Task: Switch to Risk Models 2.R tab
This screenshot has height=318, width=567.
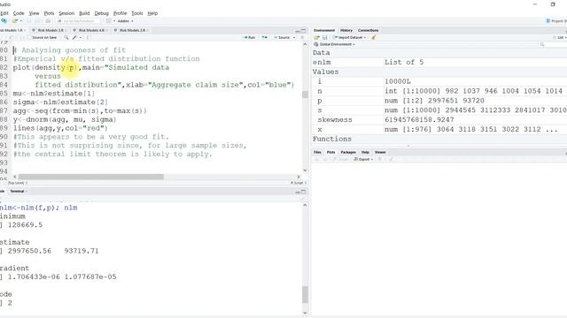Action: pyautogui.click(x=132, y=30)
